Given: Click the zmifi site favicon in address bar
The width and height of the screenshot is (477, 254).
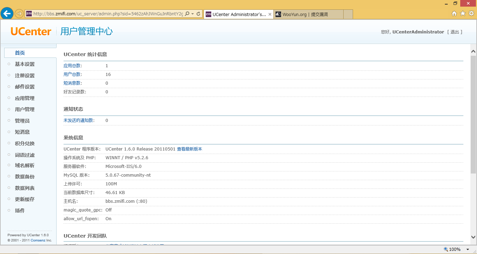Looking at the screenshot, I should pyautogui.click(x=29, y=14).
